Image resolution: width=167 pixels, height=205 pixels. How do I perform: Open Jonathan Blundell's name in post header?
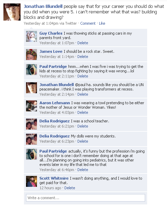point(43,7)
